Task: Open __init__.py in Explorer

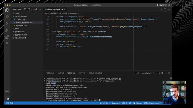Action: coord(21,19)
